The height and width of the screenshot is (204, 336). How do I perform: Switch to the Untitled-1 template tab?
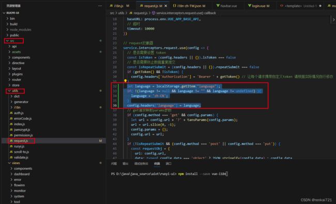[x=301, y=6]
